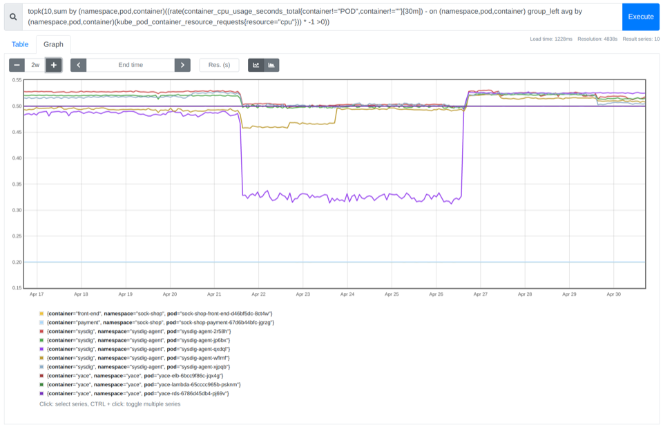Switch graph to line chart mode
Viewport: 663px width, 427px height.
click(x=254, y=64)
